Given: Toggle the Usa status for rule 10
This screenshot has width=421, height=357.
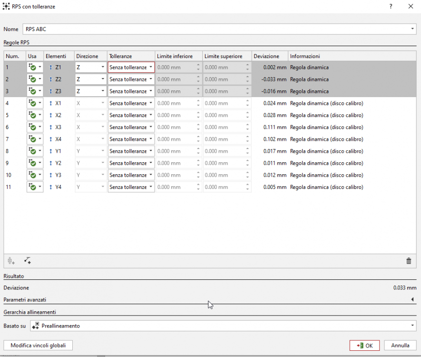Looking at the screenshot, I should point(32,175).
